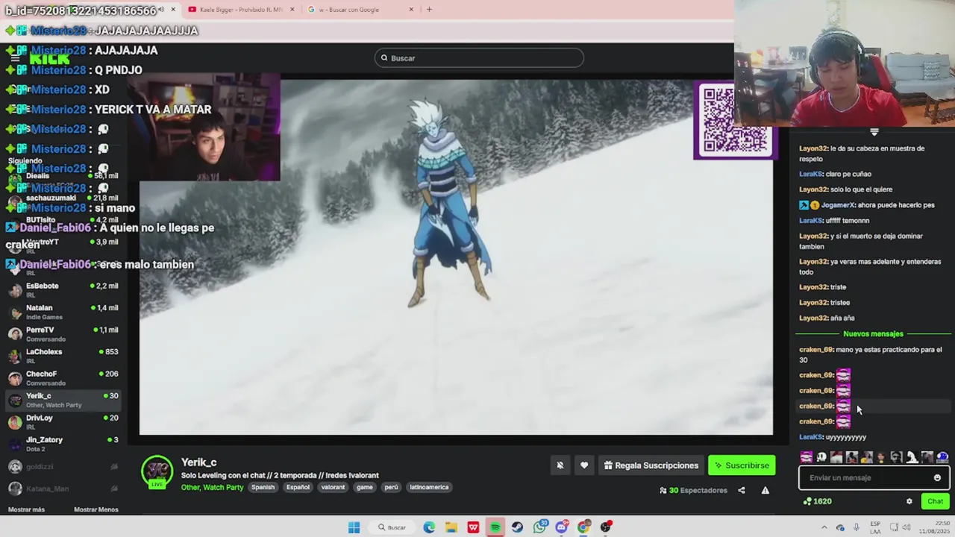Select the Español tag
Image resolution: width=955 pixels, height=537 pixels.
(x=298, y=487)
